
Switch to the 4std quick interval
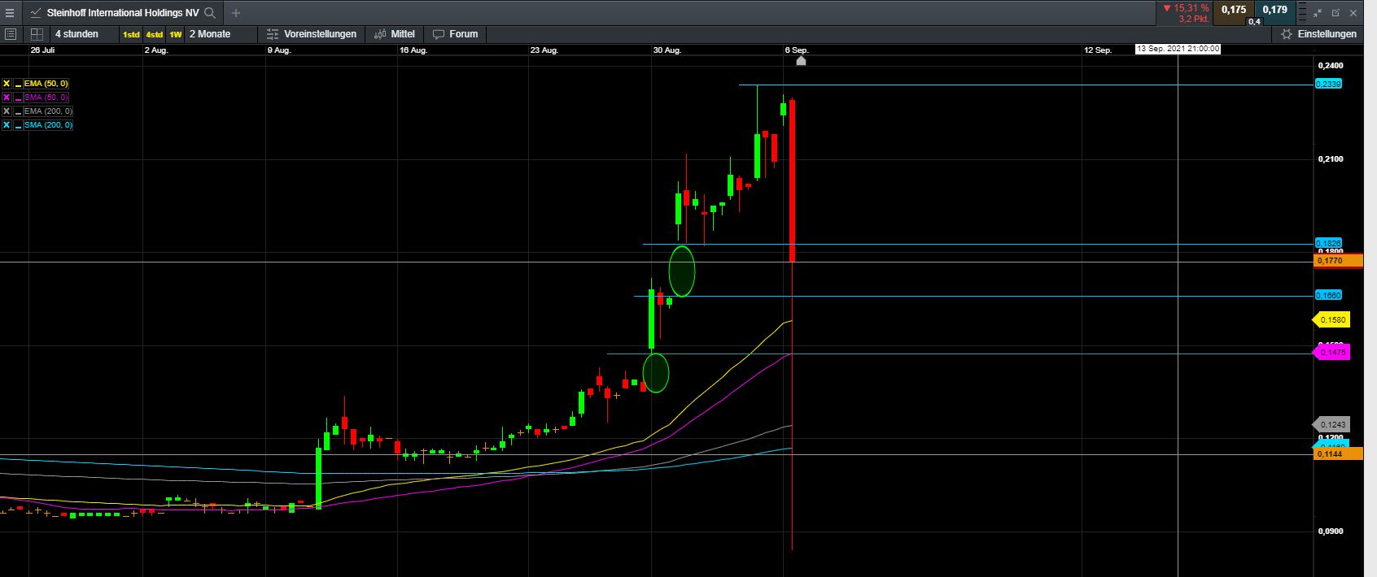(154, 35)
